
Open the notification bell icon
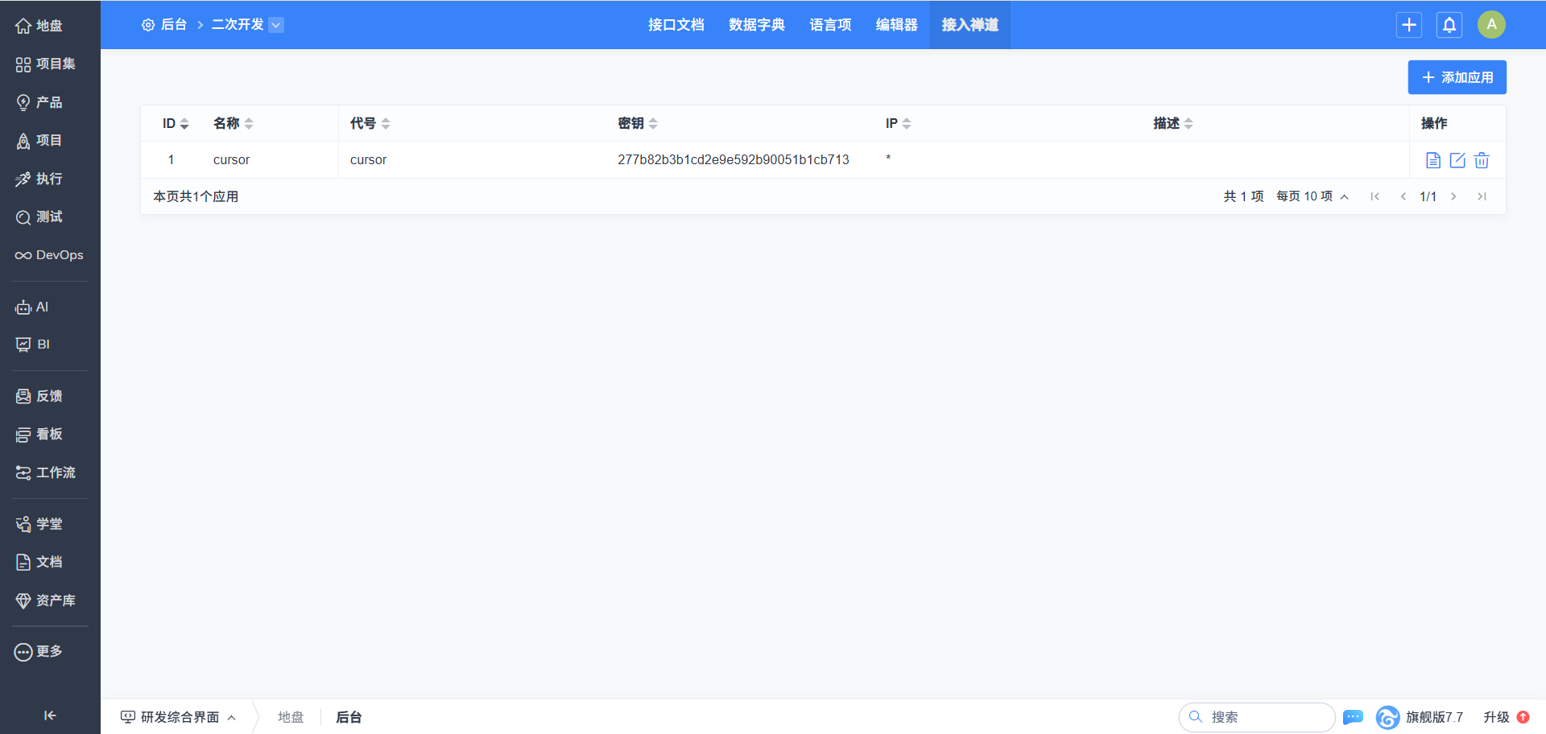(x=1449, y=25)
